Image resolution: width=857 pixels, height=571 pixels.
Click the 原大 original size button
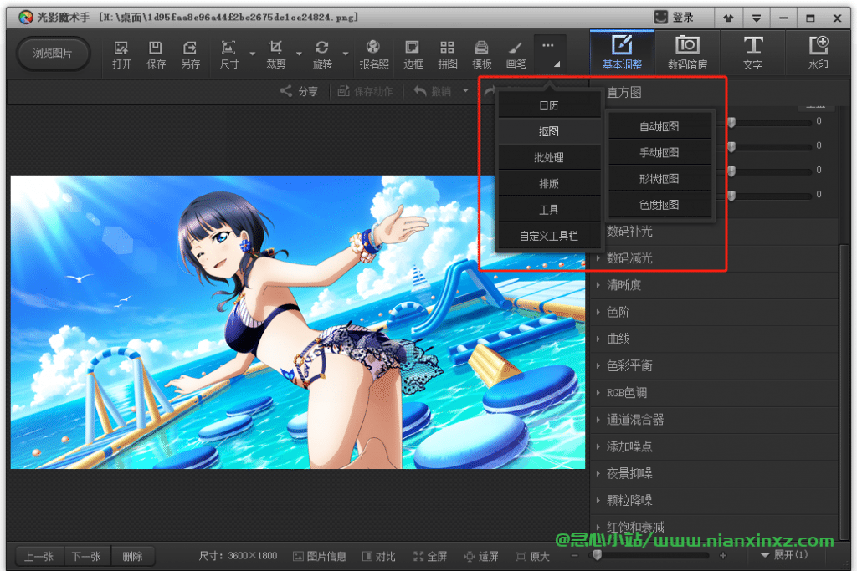pos(532,556)
